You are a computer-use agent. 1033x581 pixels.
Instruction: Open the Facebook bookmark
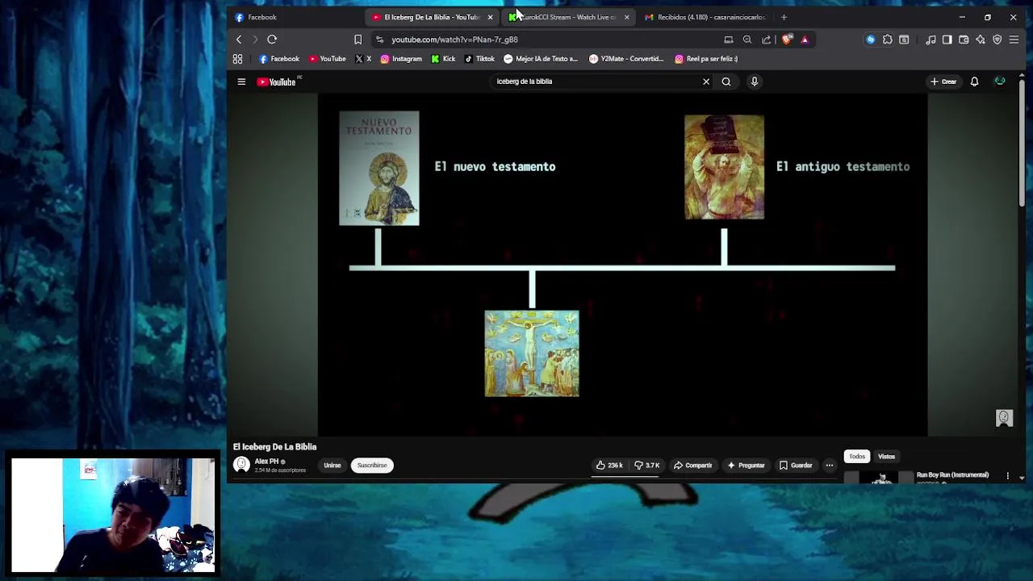pos(279,59)
